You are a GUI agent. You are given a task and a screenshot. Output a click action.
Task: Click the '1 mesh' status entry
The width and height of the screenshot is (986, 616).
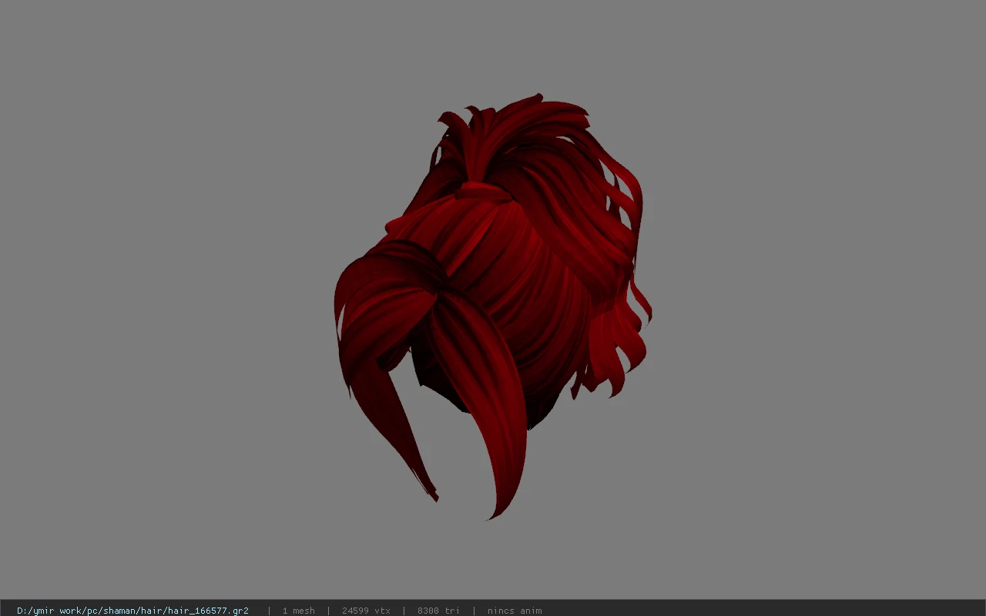(x=298, y=611)
